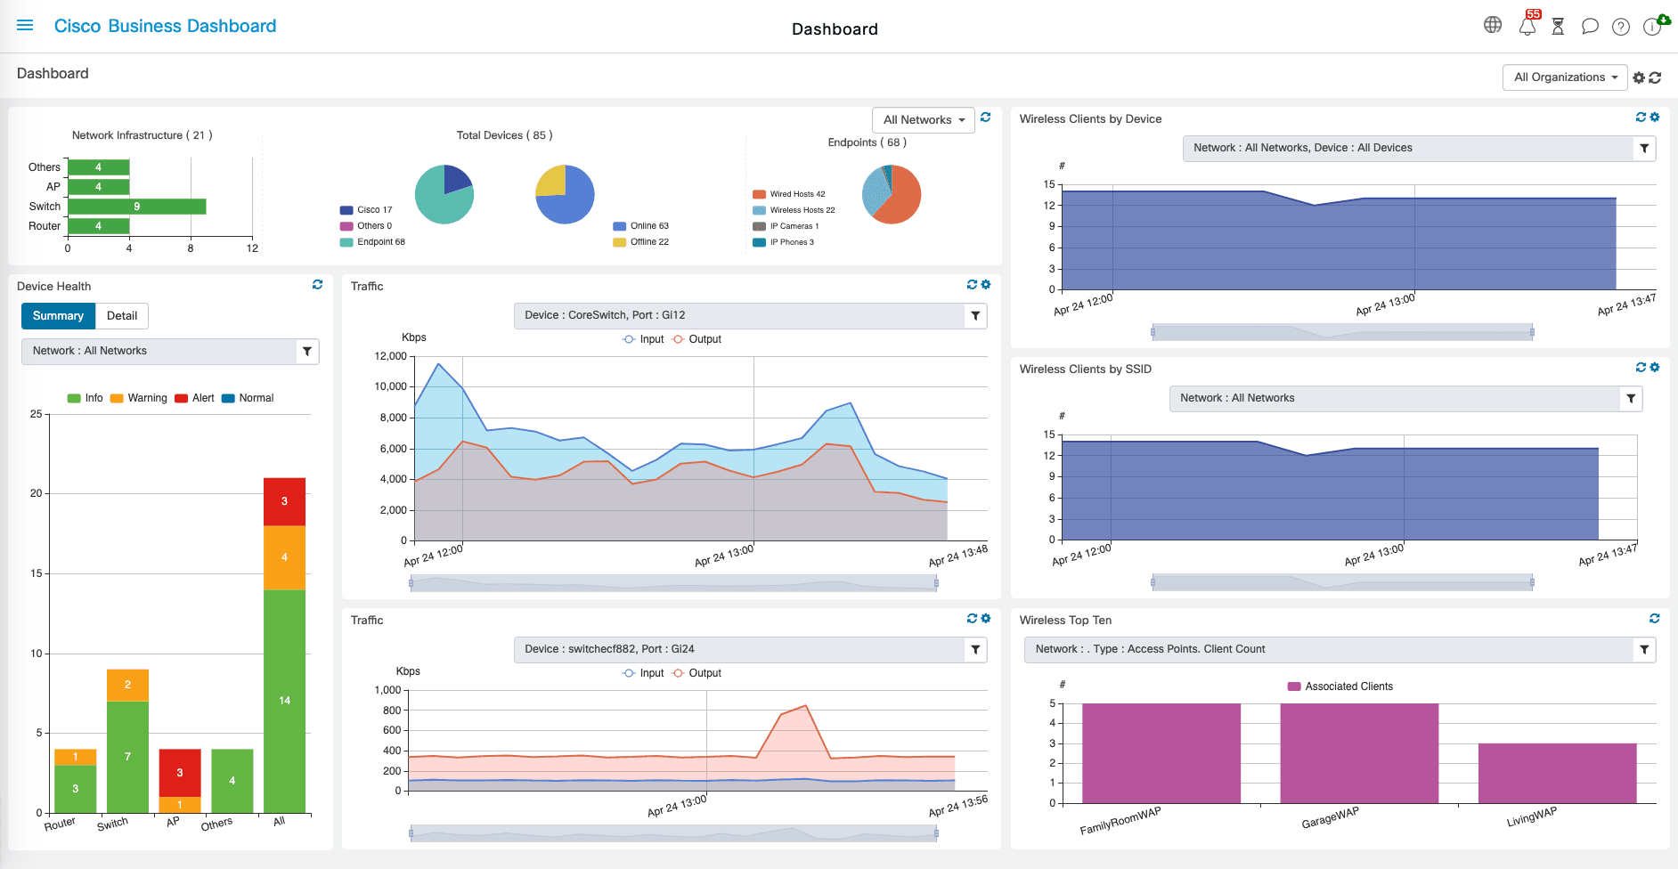Click filter icon in Wireless Clients by Device

[1644, 149]
